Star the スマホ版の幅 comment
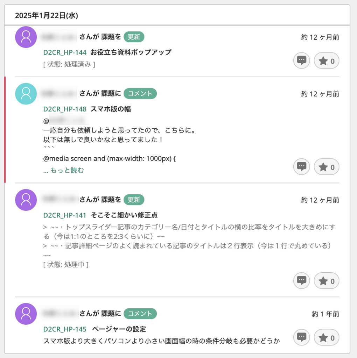357x358 pixels. click(x=327, y=167)
